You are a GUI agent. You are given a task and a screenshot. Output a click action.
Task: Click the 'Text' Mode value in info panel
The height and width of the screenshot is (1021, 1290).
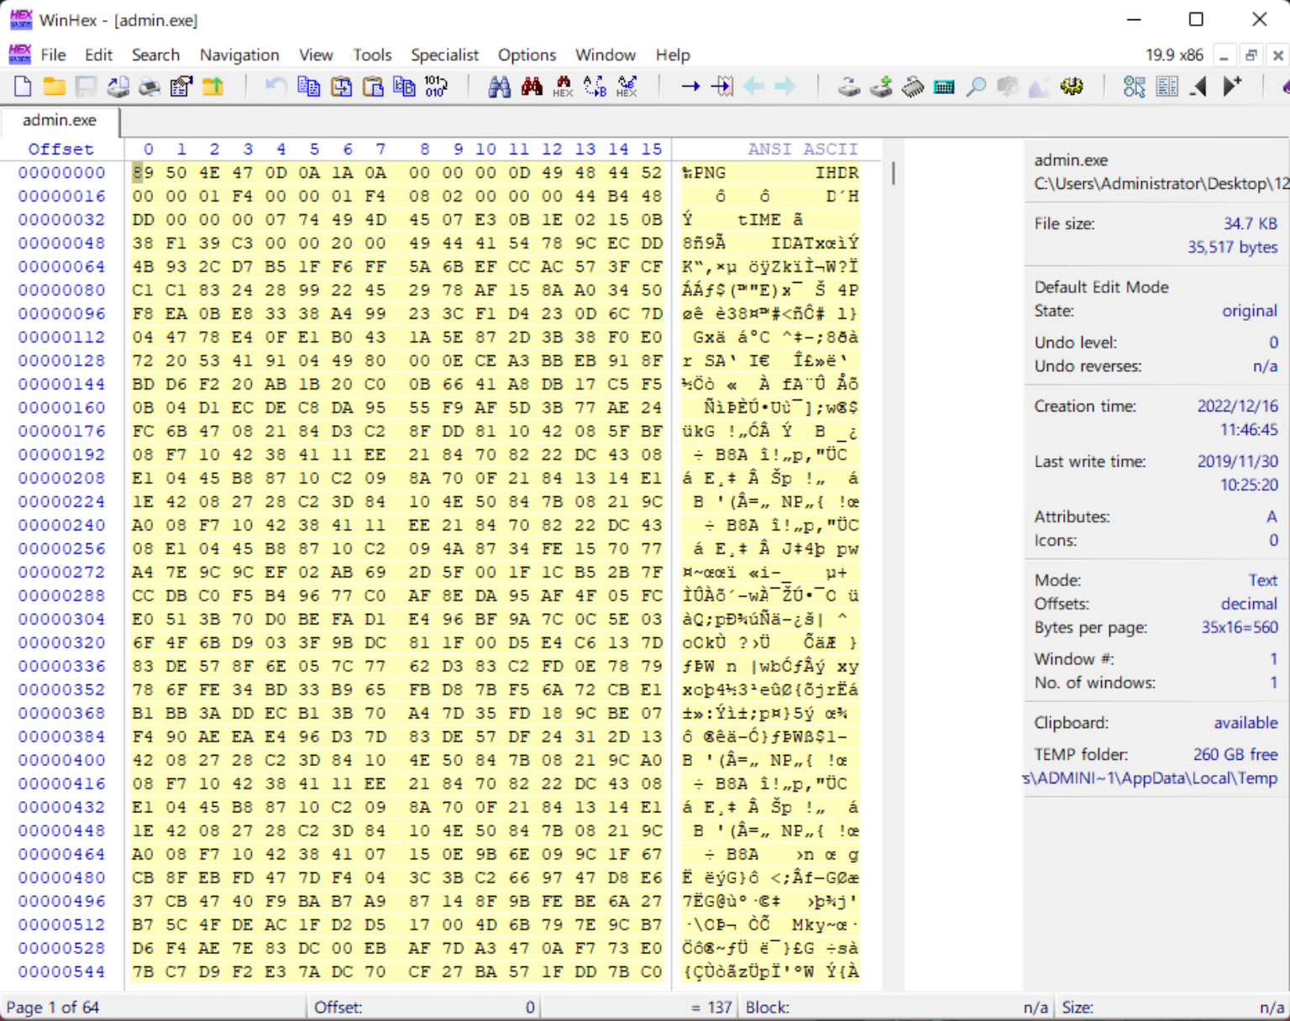(1262, 580)
